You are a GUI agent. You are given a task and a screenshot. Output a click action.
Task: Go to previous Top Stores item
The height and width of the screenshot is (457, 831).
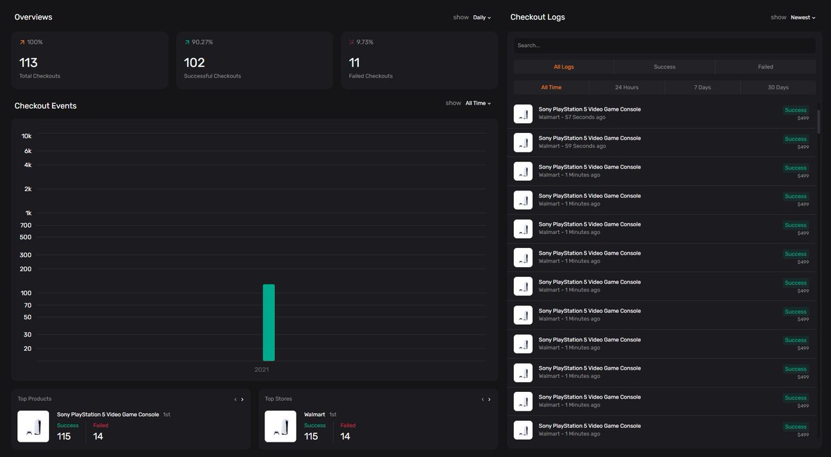(x=483, y=400)
